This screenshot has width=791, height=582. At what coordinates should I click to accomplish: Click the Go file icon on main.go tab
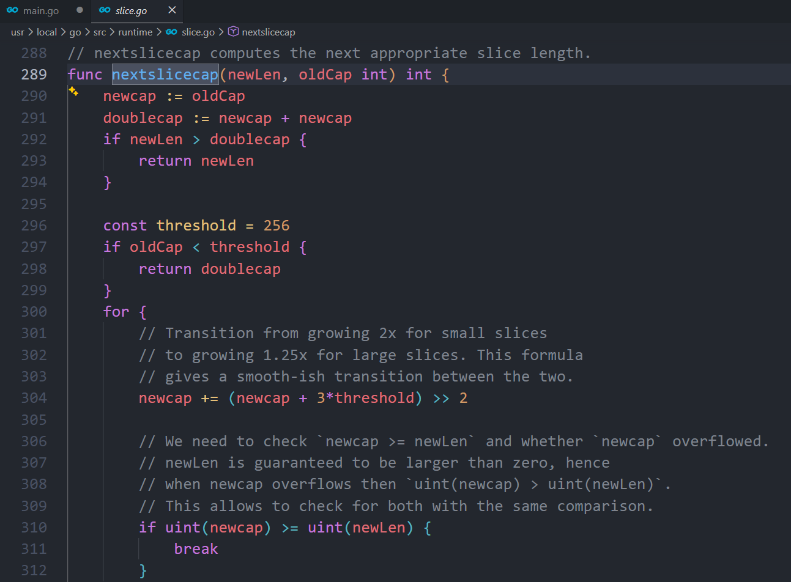pyautogui.click(x=12, y=10)
